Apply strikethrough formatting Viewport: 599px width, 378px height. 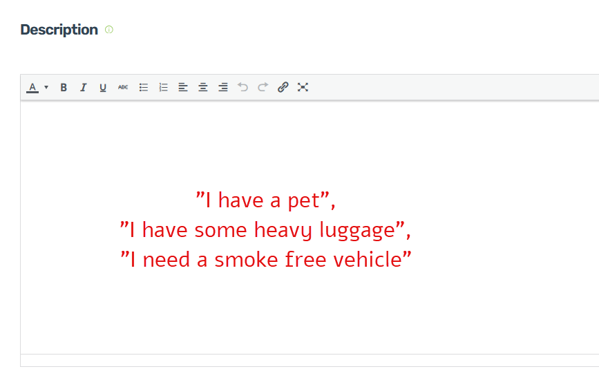[123, 87]
